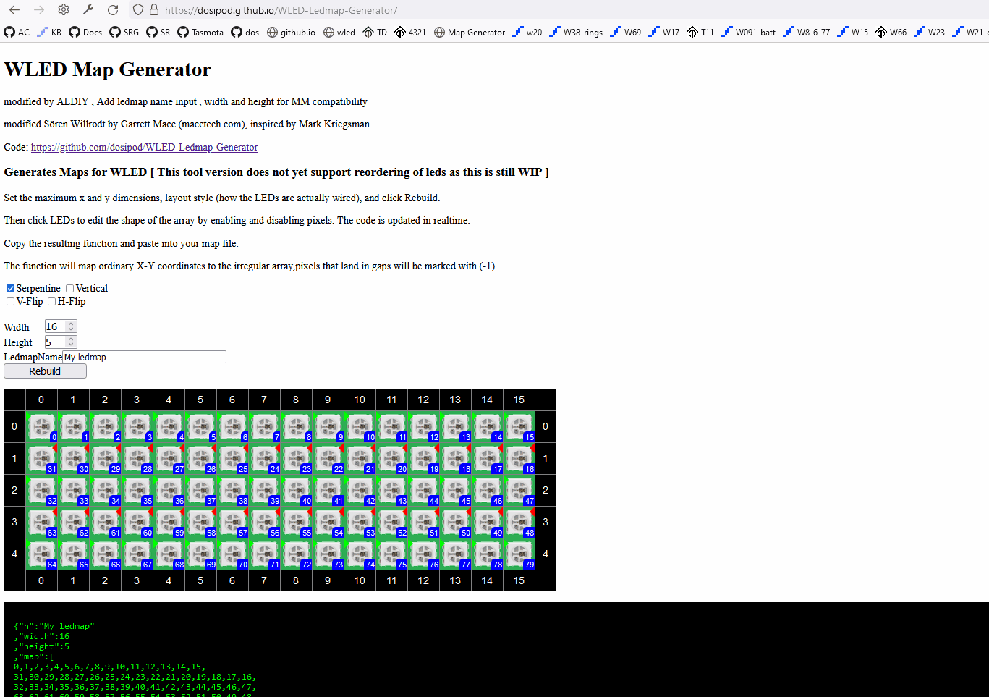Toggle LED pixel numbered 31

tap(42, 458)
